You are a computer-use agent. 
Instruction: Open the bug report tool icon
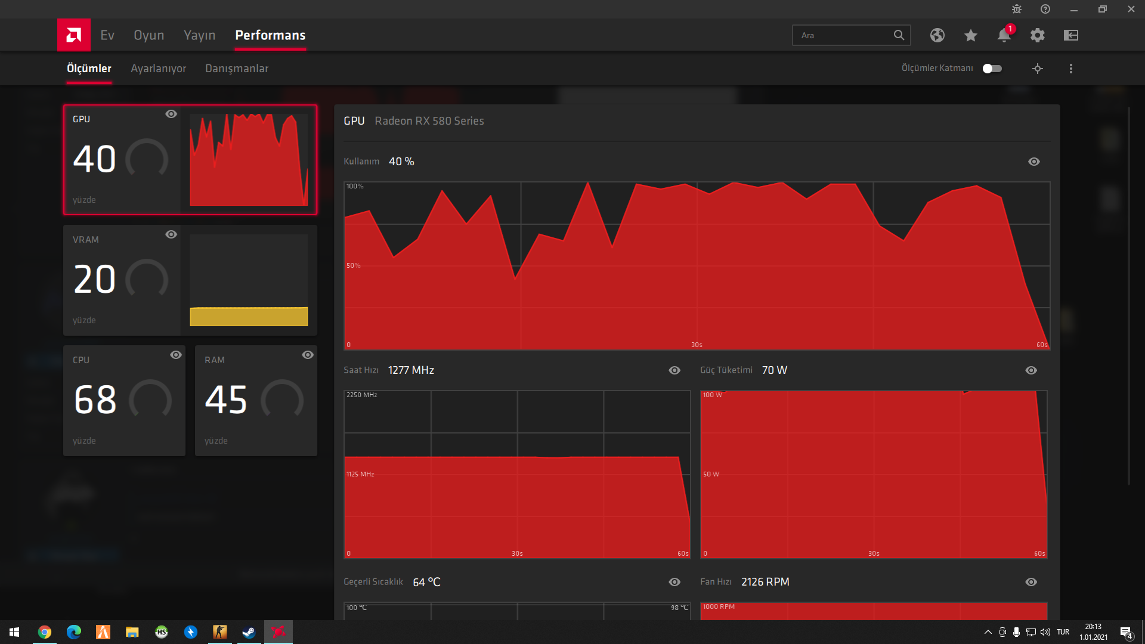coord(1017,9)
